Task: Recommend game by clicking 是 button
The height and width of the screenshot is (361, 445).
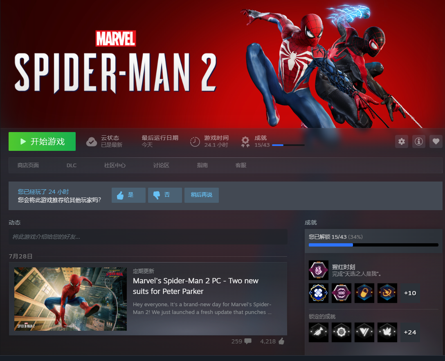Action: pos(128,195)
